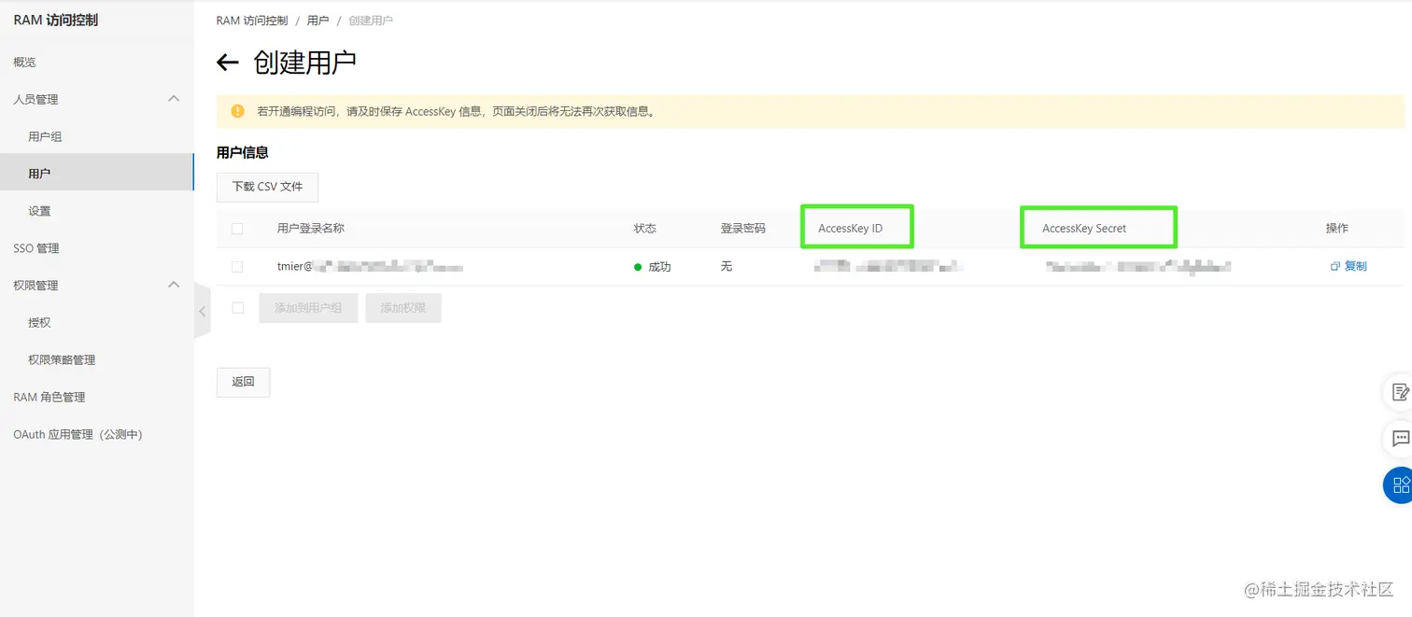Click the blurred AccessKey ID value

pos(889,267)
